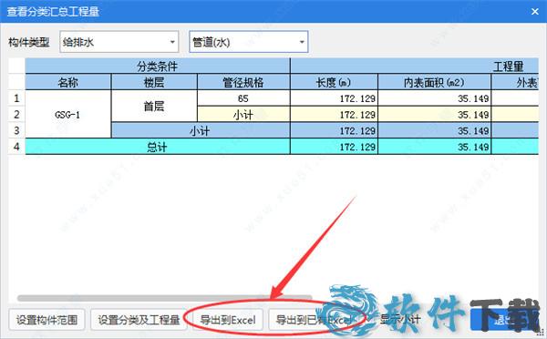Click 导出到已有Excel button
The image size is (547, 339).
point(314,320)
